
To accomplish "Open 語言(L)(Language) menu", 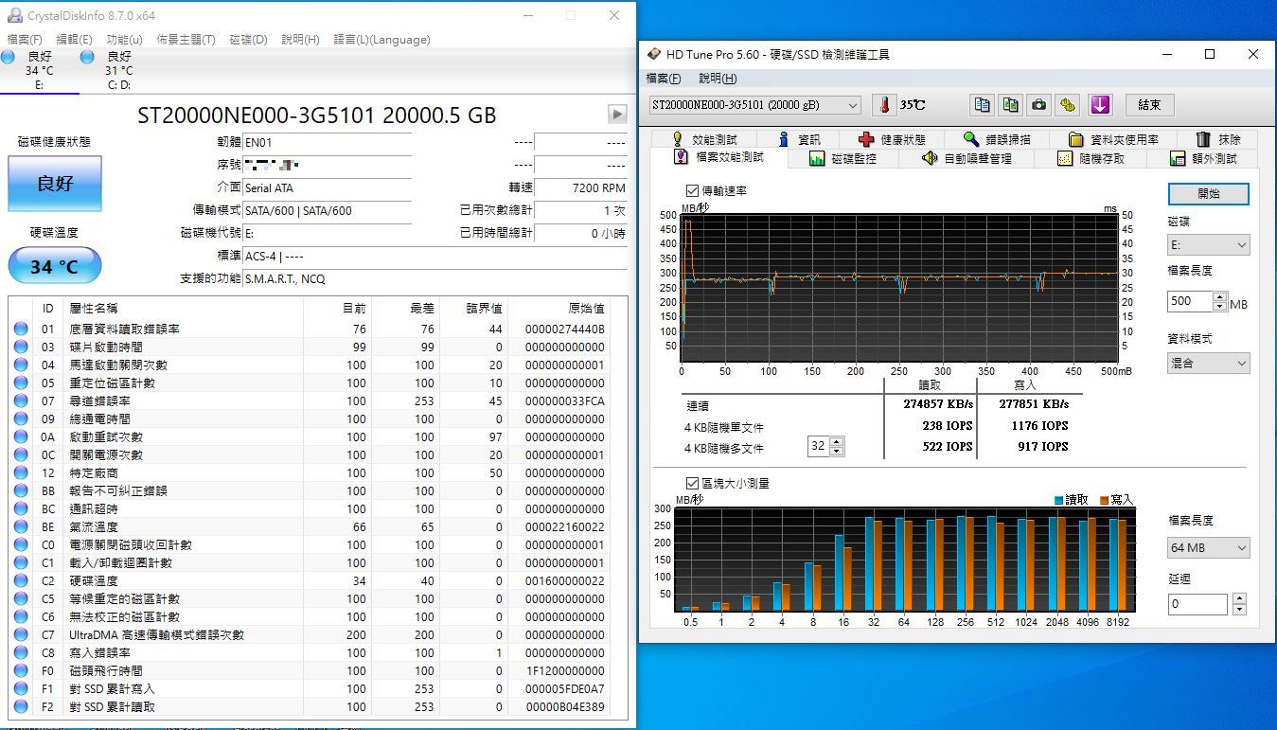I will (381, 40).
